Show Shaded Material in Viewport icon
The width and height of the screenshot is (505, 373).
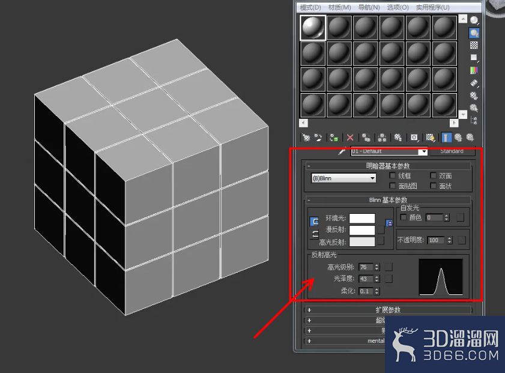coord(431,138)
